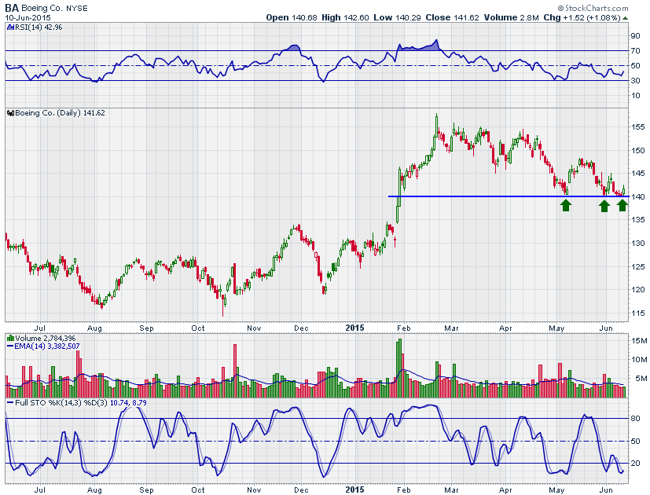Viewport: 650px width, 495px height.
Task: Click the RSI(14) 42.96 label
Action: 39,27
